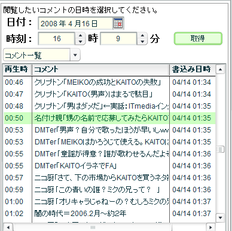This screenshot has width=232, height=231.
Task: Click timestamp 04/14 01:36 in 00:59 row
Action: pos(191,190)
